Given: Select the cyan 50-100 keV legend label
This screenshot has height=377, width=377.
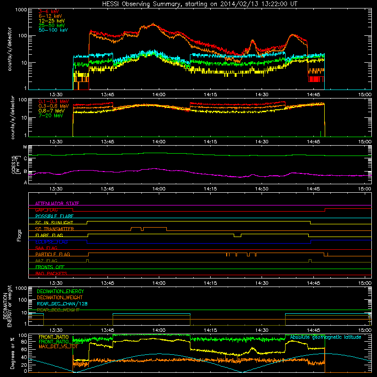Looking at the screenshot, I should (x=53, y=30).
